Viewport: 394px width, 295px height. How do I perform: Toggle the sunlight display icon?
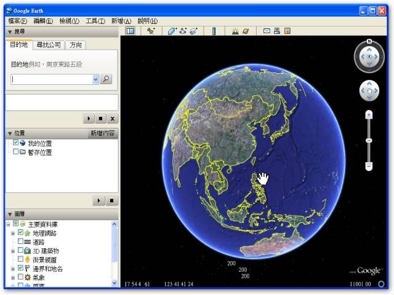tap(235, 31)
